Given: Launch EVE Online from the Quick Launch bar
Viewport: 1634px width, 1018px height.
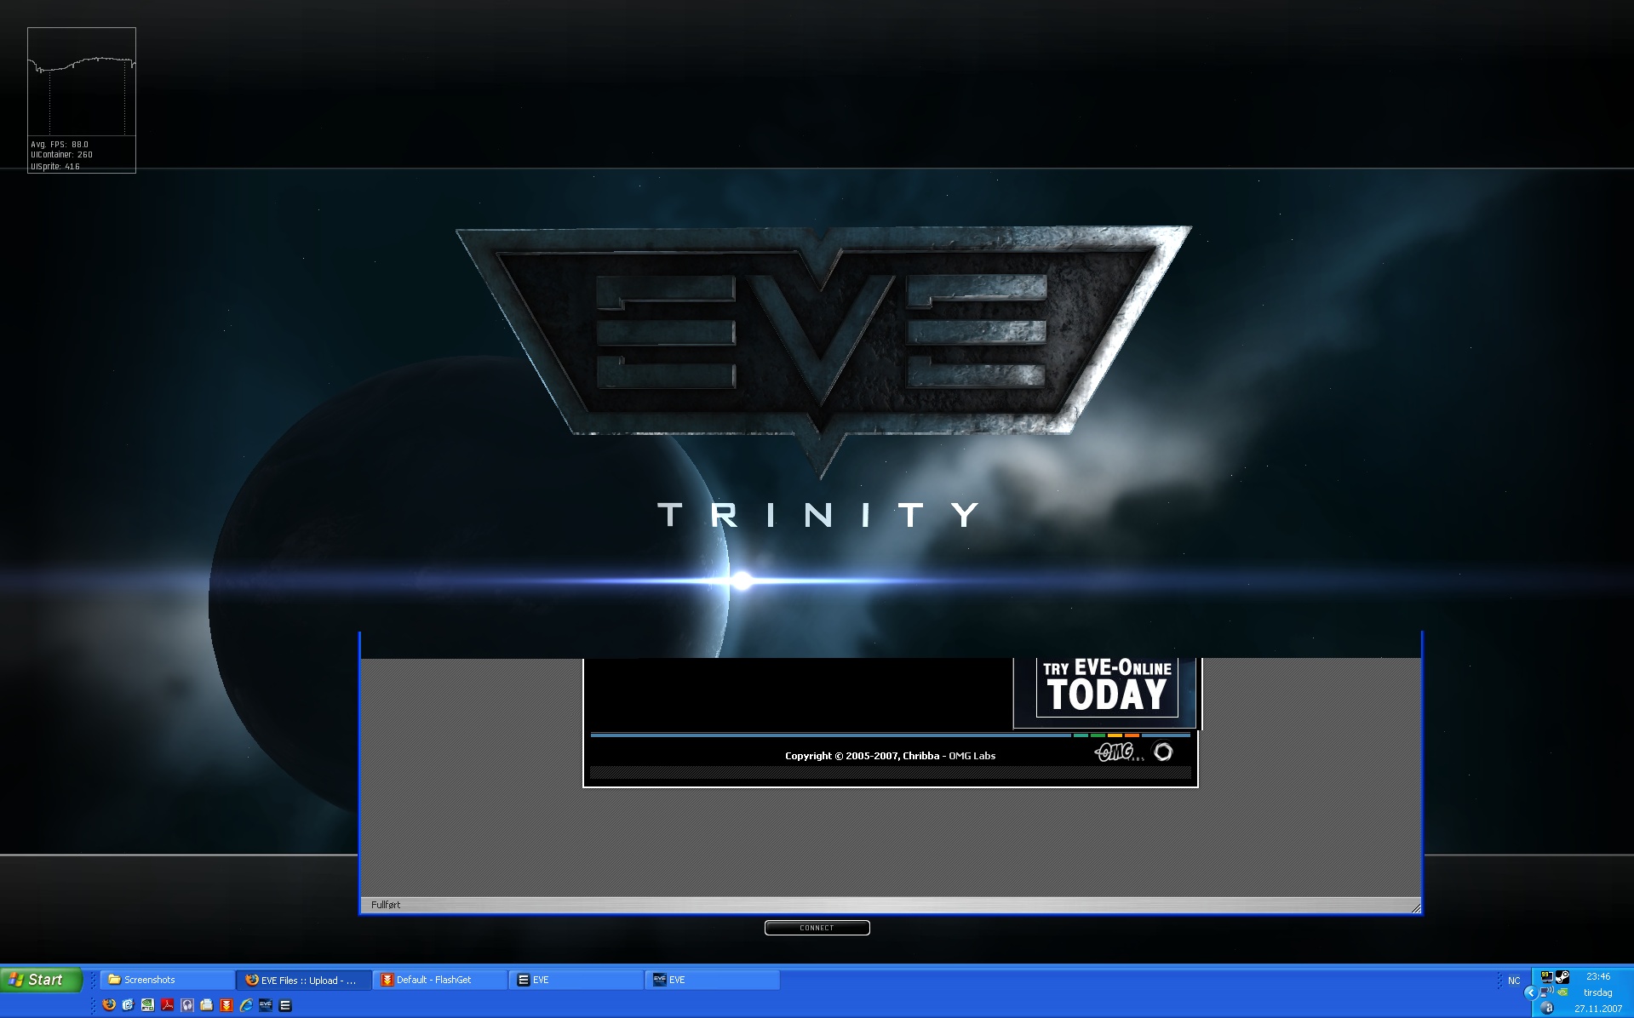Looking at the screenshot, I should [x=266, y=1005].
